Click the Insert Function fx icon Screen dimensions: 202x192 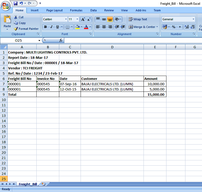[61, 40]
